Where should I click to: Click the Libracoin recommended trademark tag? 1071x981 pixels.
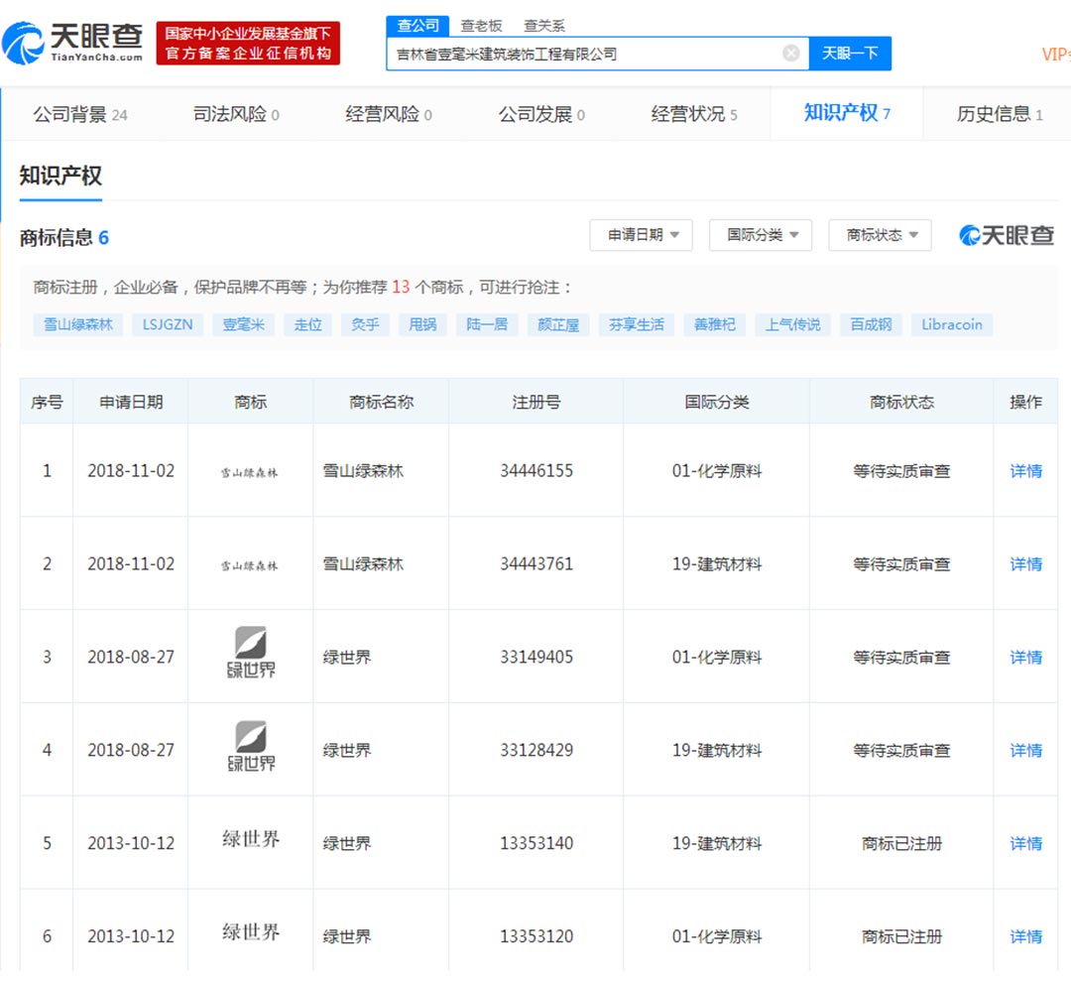click(951, 324)
